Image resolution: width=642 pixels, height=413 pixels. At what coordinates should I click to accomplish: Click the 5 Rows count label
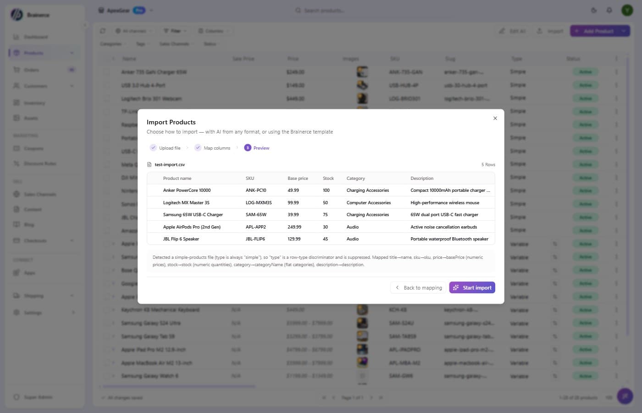[x=488, y=164]
